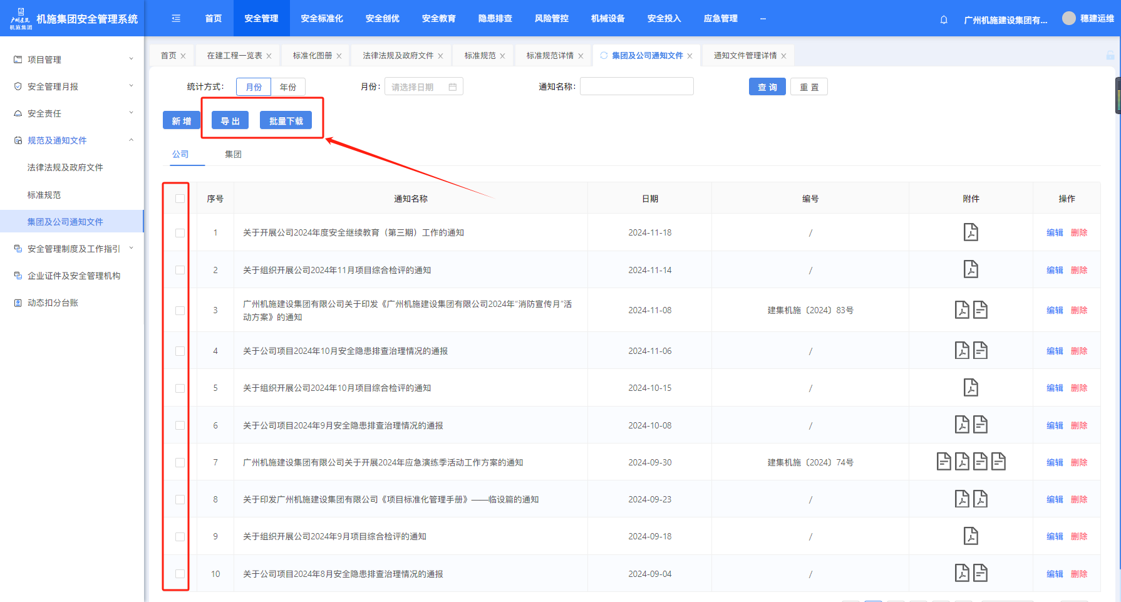Click the 批量下载 button
The height and width of the screenshot is (602, 1121).
coord(286,121)
